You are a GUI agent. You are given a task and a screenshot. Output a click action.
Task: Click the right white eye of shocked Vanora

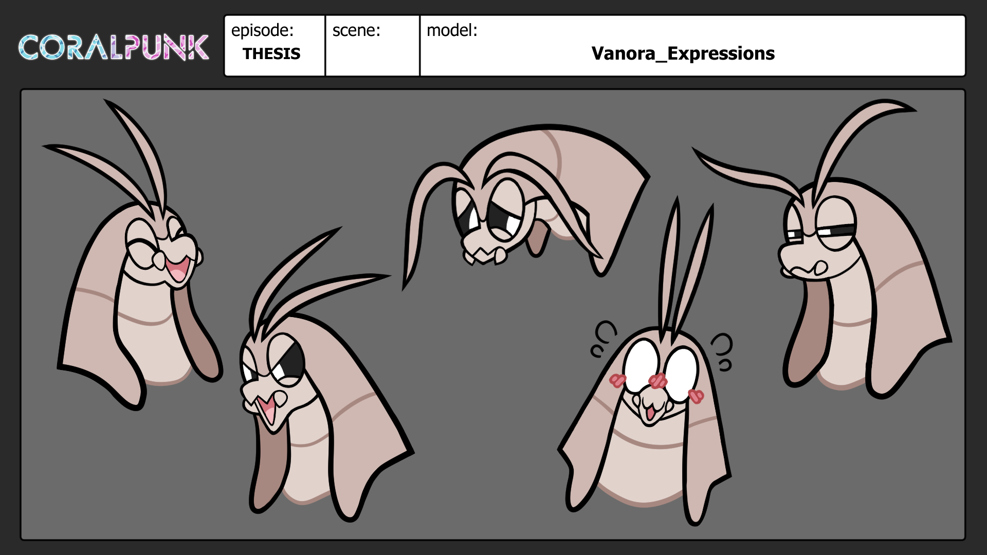(682, 373)
